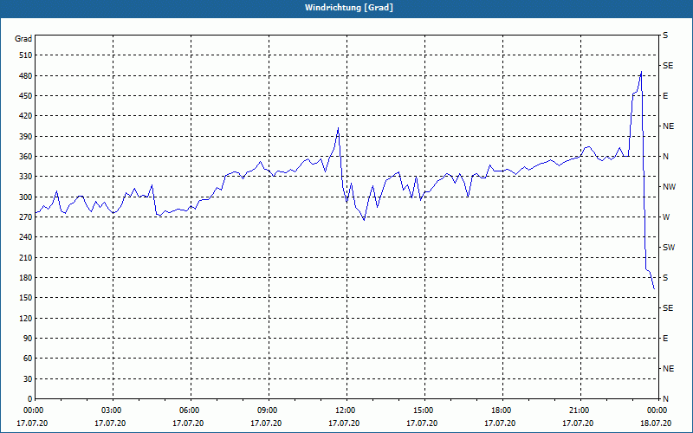
Task: Click the 03:00 time label
Action: pyautogui.click(x=113, y=410)
